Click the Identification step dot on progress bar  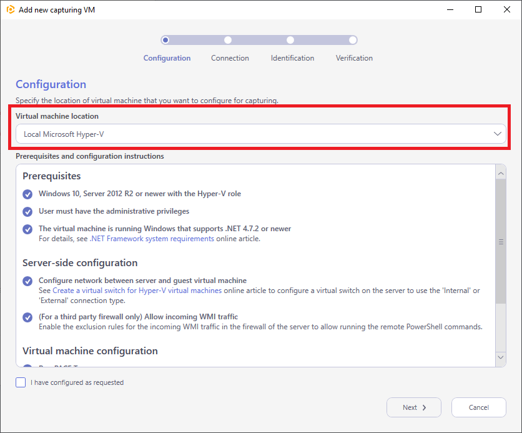pyautogui.click(x=290, y=40)
